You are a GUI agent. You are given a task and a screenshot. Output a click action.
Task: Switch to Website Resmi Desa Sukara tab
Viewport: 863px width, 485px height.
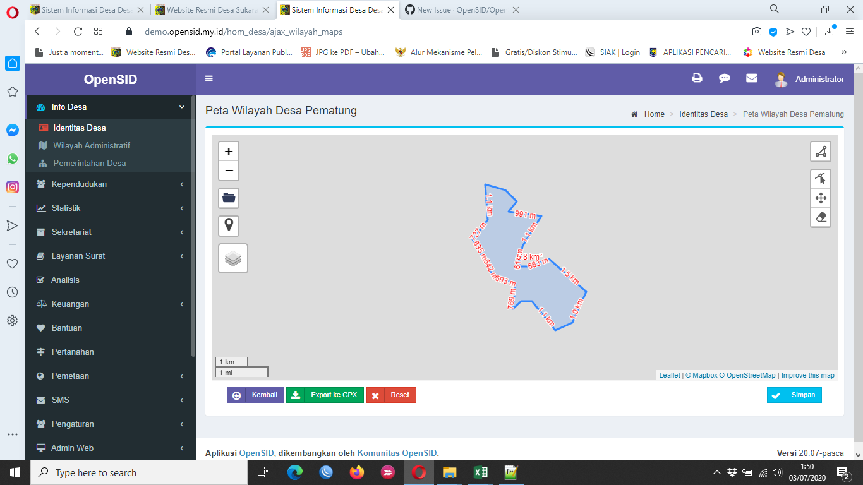(x=212, y=9)
